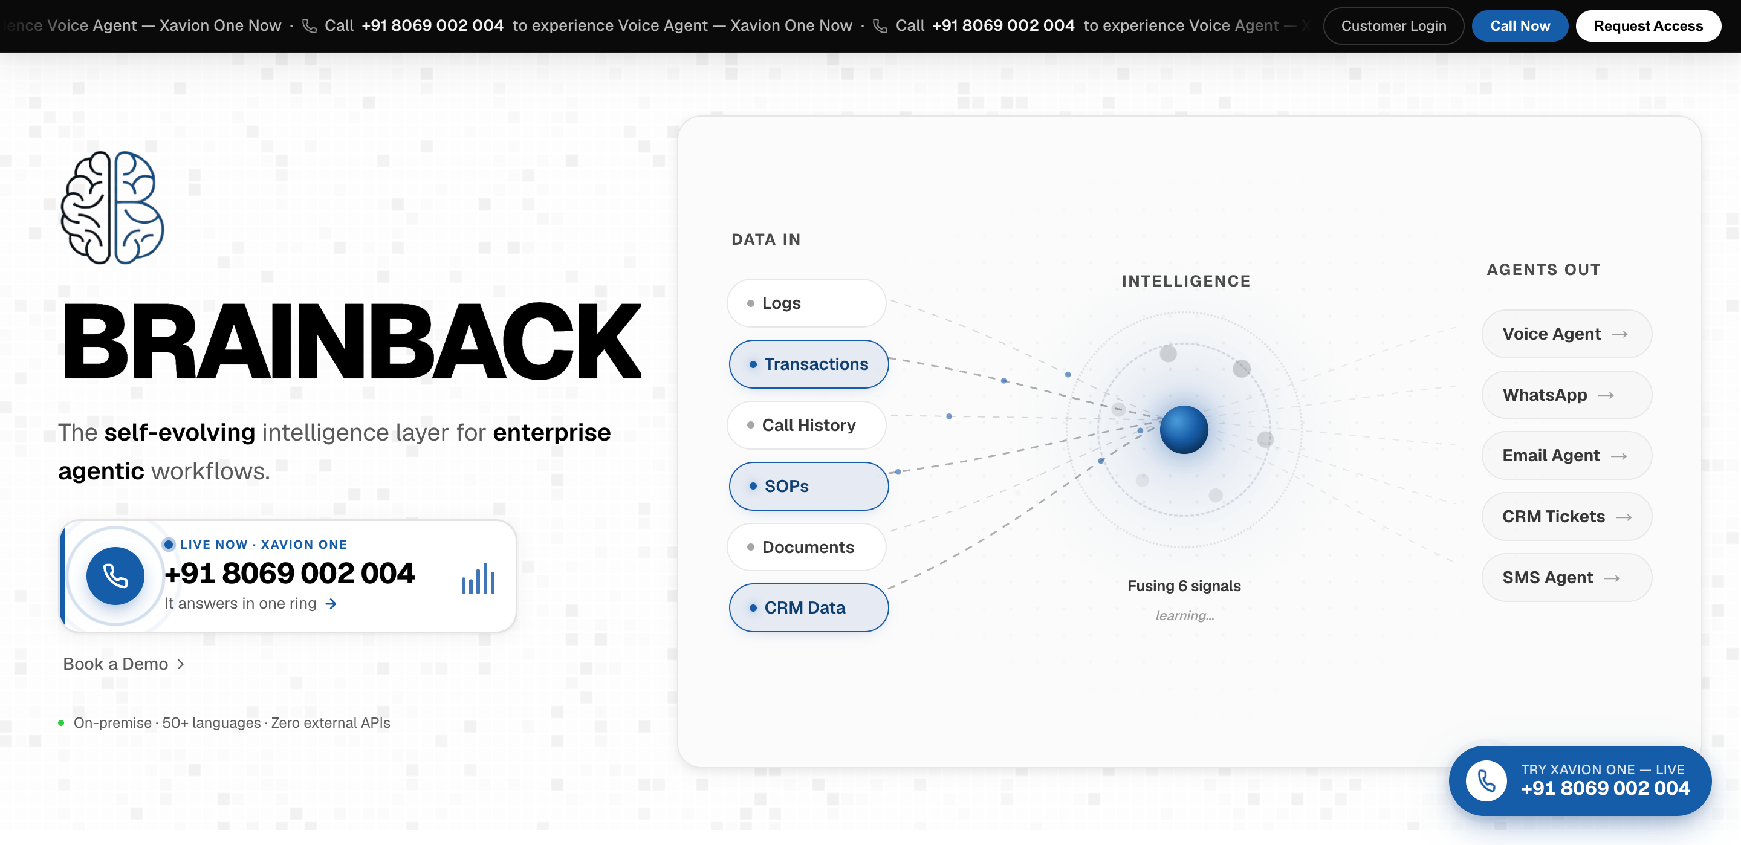Click the arrow on SMS Agent pill
The width and height of the screenshot is (1741, 845).
click(x=1612, y=577)
